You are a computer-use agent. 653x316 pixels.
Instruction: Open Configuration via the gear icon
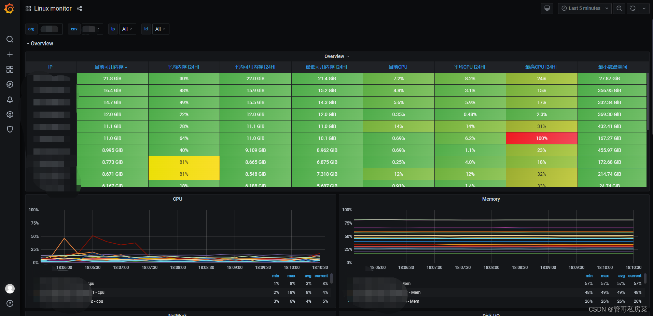[10, 114]
